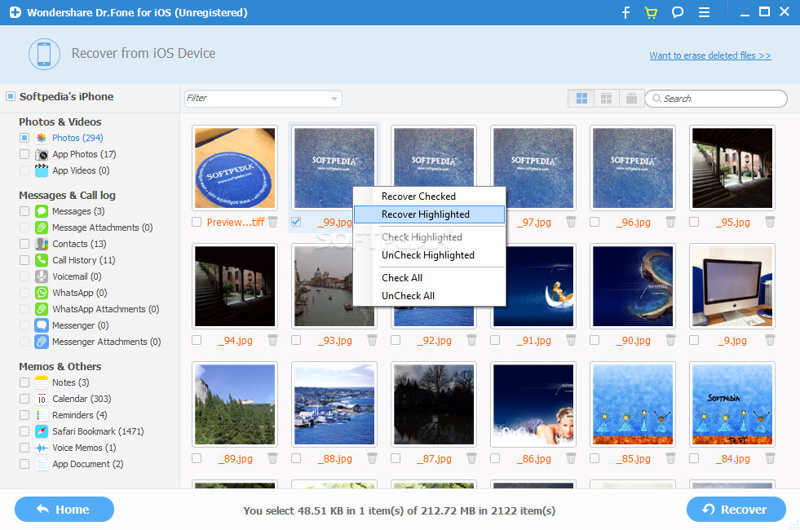The height and width of the screenshot is (530, 800).
Task: Click the App Document page icon
Action: point(42,464)
